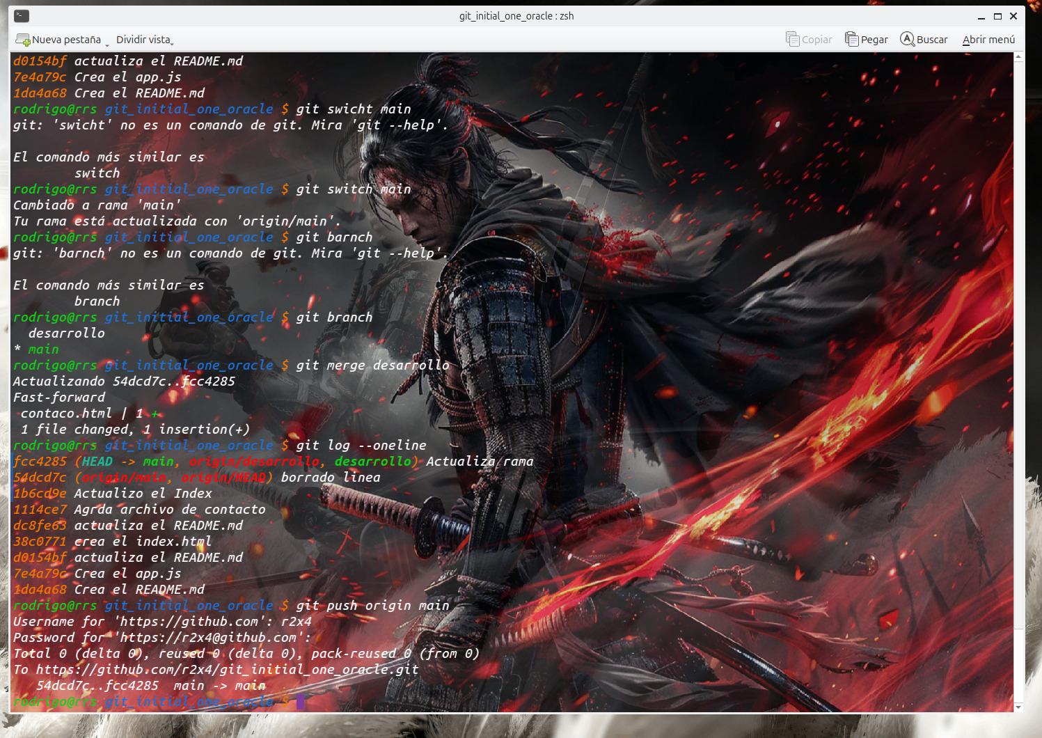Click the command 'git merge desarrollo'
Screen dimensions: 1042x738
pyautogui.click(x=372, y=366)
